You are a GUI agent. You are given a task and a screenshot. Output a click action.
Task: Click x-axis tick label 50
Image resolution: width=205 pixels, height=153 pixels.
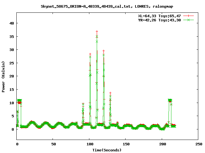click(53, 144)
